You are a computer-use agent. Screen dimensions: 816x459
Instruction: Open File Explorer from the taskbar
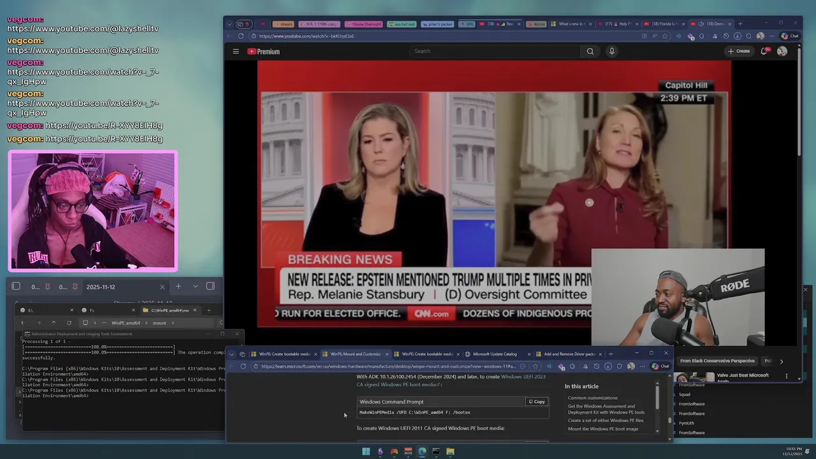[x=450, y=451]
